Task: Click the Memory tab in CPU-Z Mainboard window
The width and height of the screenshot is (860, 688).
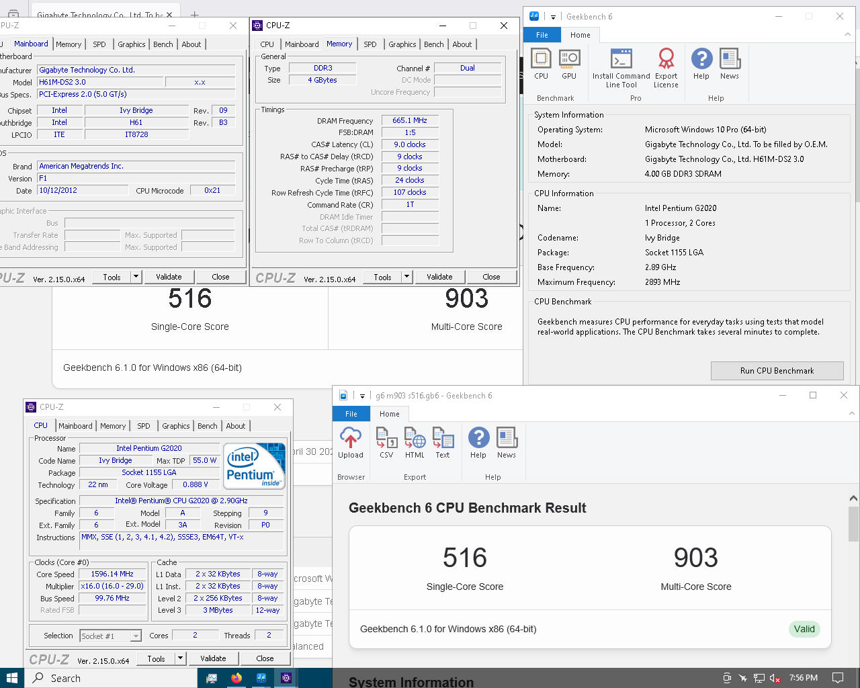Action: pyautogui.click(x=69, y=44)
